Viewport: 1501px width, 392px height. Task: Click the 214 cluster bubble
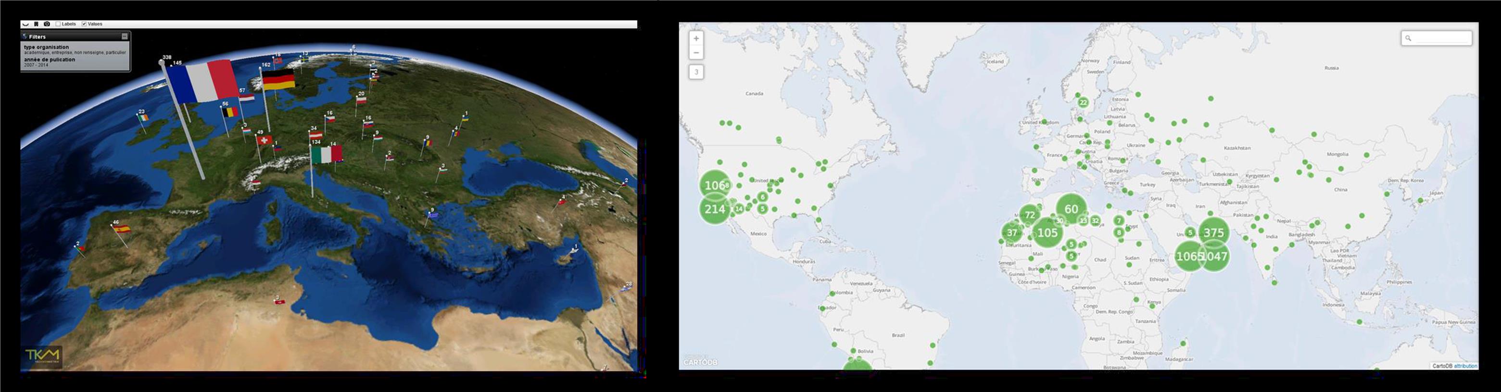point(715,209)
